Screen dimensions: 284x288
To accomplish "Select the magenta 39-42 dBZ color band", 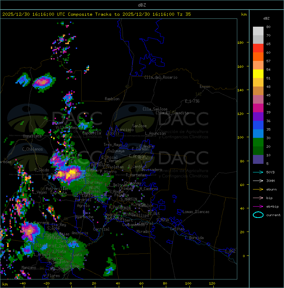I will click(x=258, y=108).
